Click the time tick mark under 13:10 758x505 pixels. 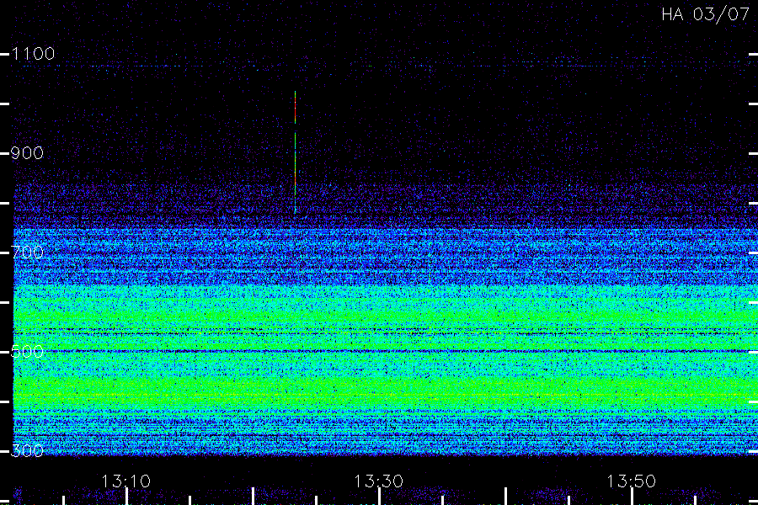[x=126, y=497]
